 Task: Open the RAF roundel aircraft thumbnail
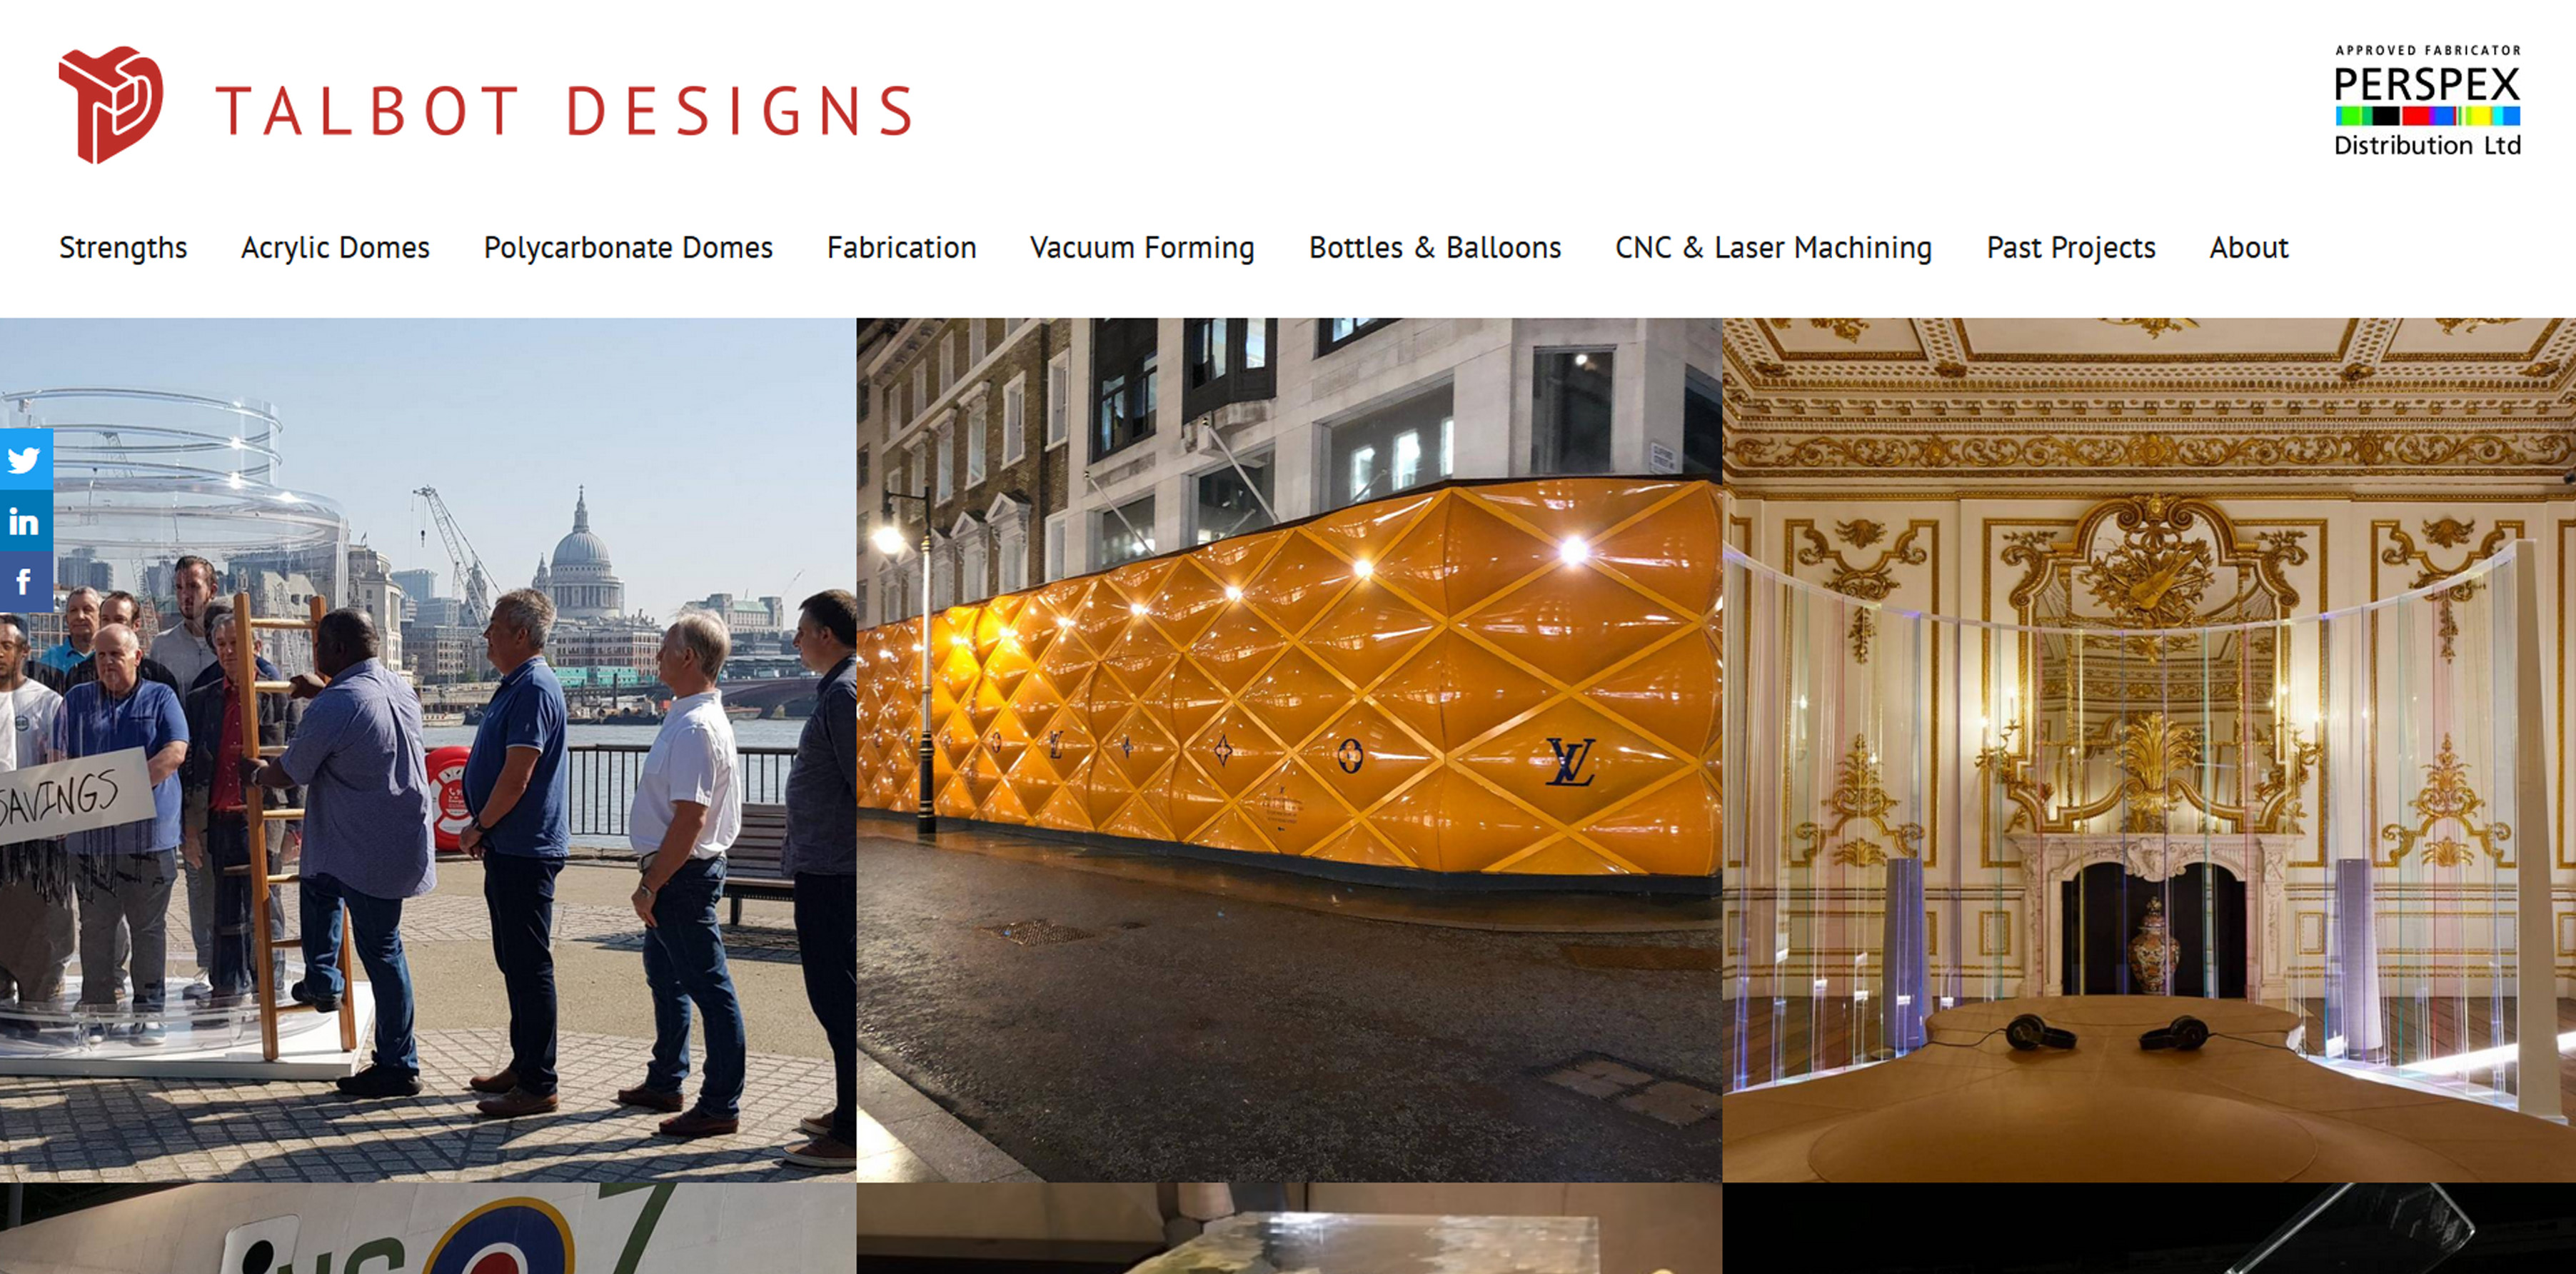[428, 1229]
